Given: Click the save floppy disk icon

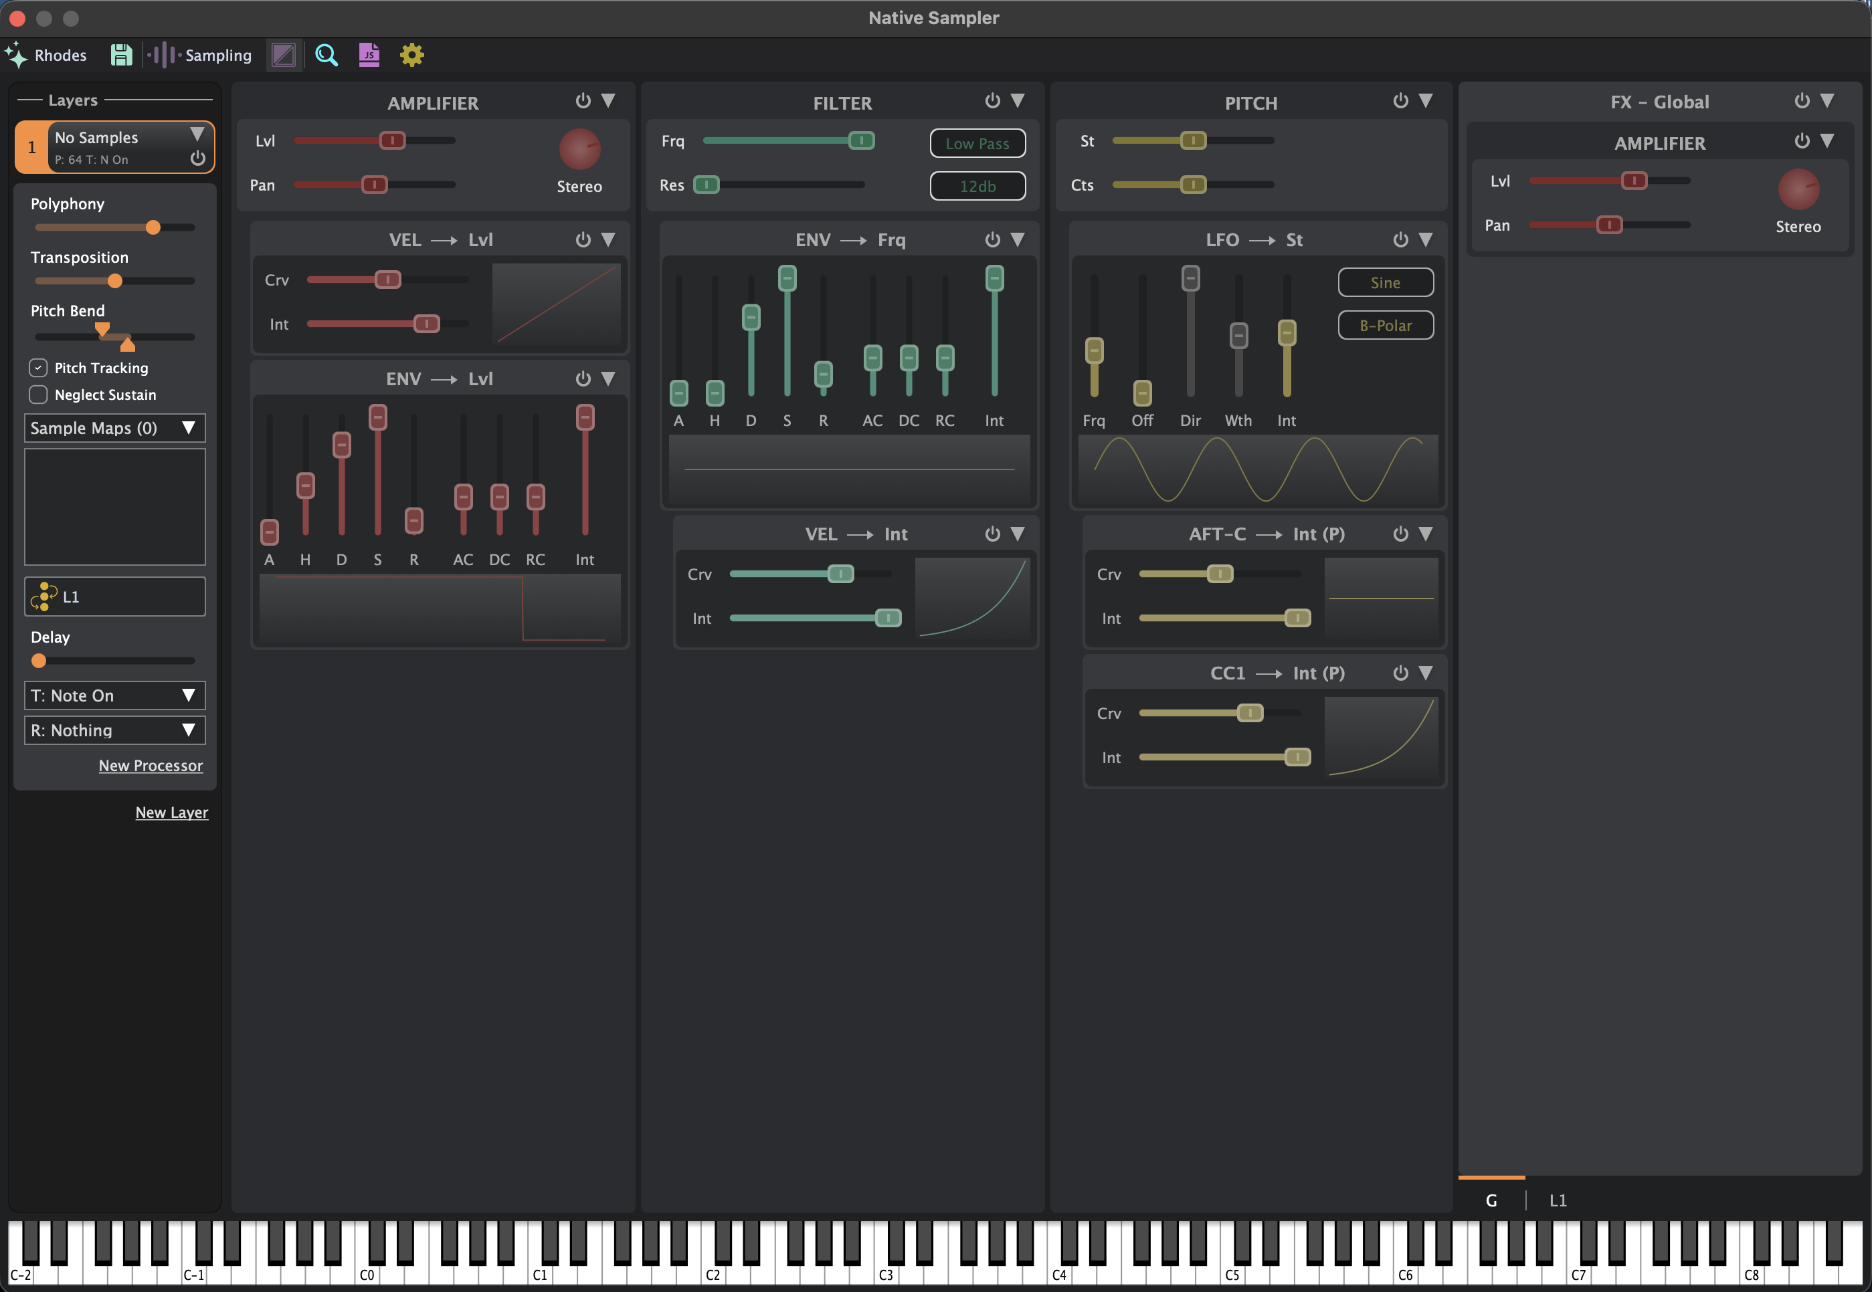Looking at the screenshot, I should pos(122,55).
